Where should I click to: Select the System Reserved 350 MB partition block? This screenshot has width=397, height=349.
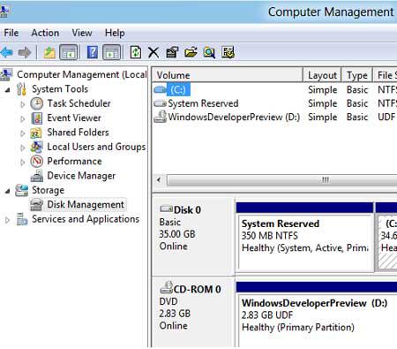[x=304, y=236]
